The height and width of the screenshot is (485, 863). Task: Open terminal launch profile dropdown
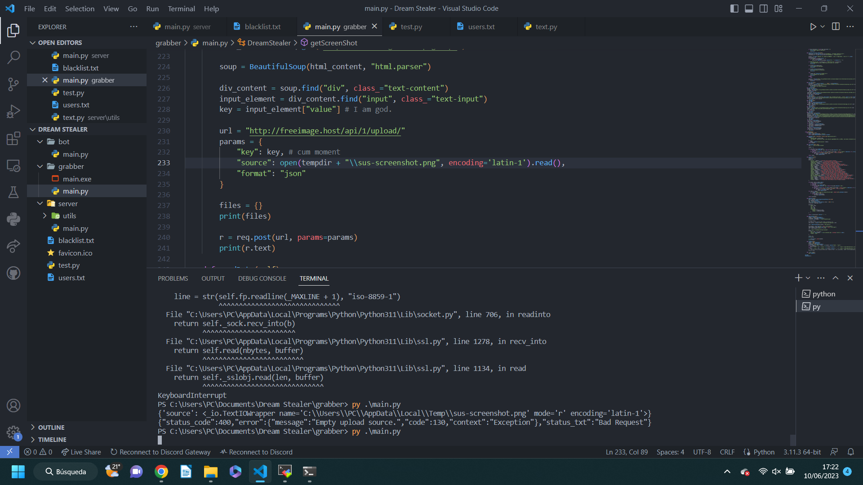[808, 278]
